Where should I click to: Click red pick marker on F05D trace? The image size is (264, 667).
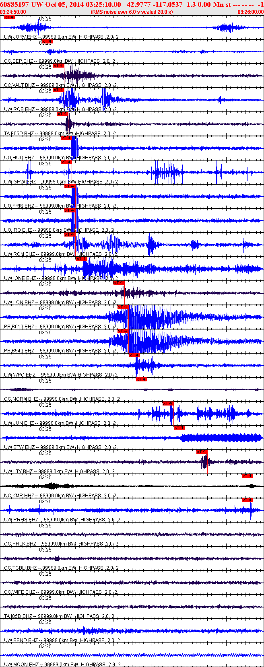pos(62,114)
